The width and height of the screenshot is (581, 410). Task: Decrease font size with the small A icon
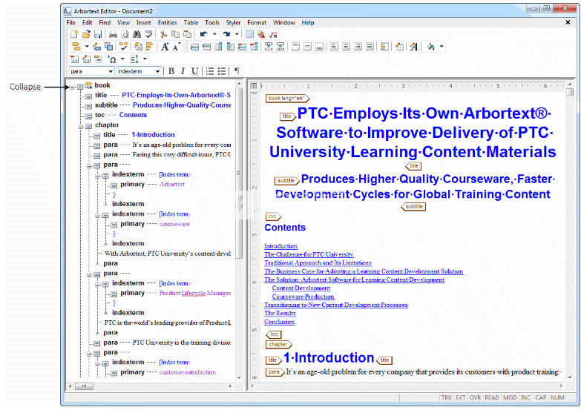click(177, 47)
